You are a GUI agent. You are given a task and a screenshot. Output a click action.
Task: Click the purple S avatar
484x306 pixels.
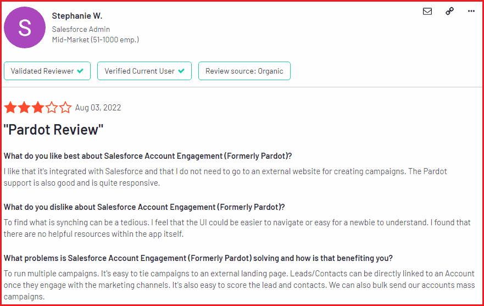pyautogui.click(x=25, y=27)
